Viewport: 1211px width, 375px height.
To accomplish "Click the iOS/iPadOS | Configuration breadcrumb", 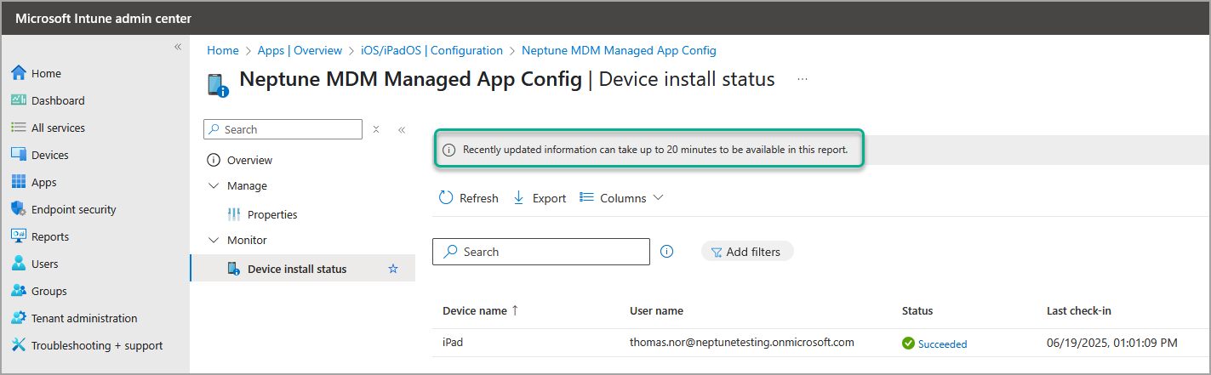I will 431,50.
